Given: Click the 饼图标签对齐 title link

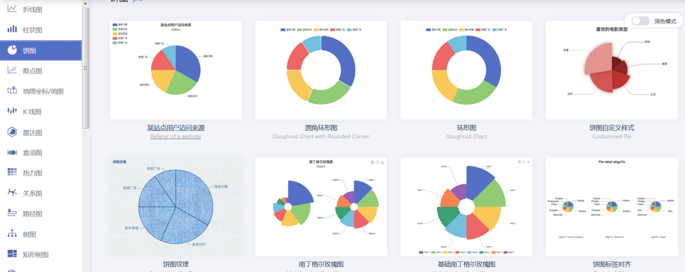Looking at the screenshot, I should tap(611, 264).
